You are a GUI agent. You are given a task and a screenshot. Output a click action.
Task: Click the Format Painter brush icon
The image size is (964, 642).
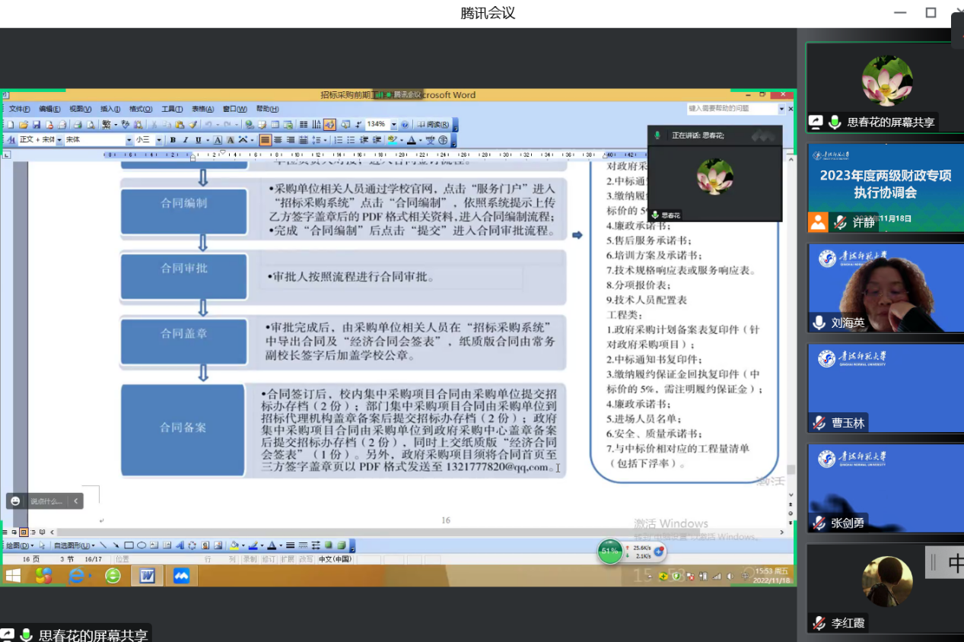[193, 125]
